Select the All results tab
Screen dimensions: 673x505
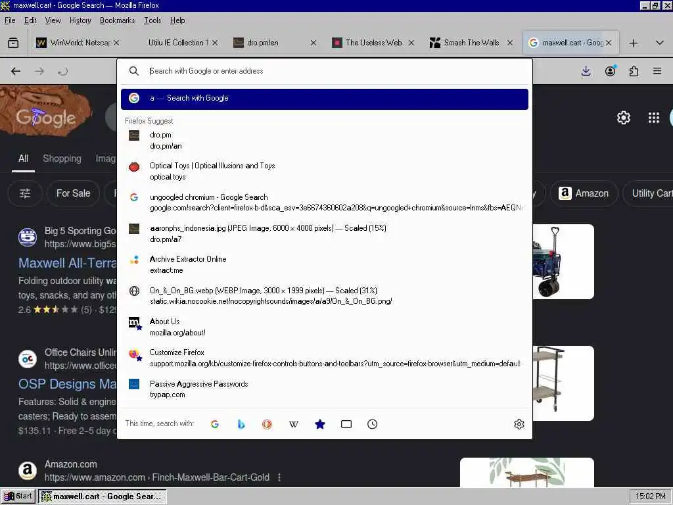pyautogui.click(x=23, y=159)
